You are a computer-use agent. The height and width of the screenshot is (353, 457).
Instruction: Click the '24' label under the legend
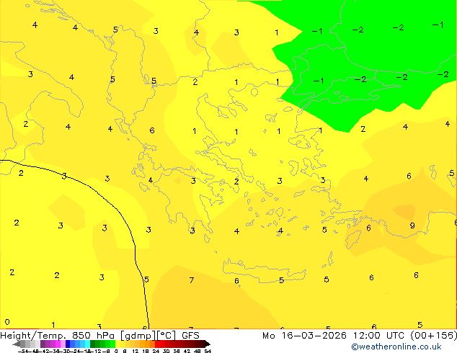[x=156, y=351]
